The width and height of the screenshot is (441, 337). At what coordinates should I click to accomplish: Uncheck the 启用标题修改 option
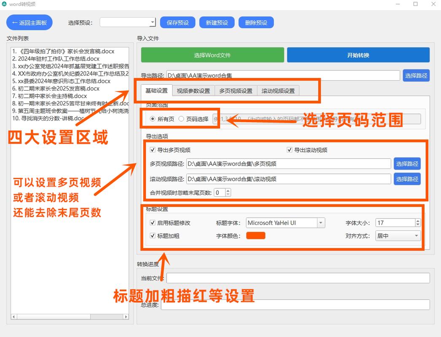click(x=153, y=222)
